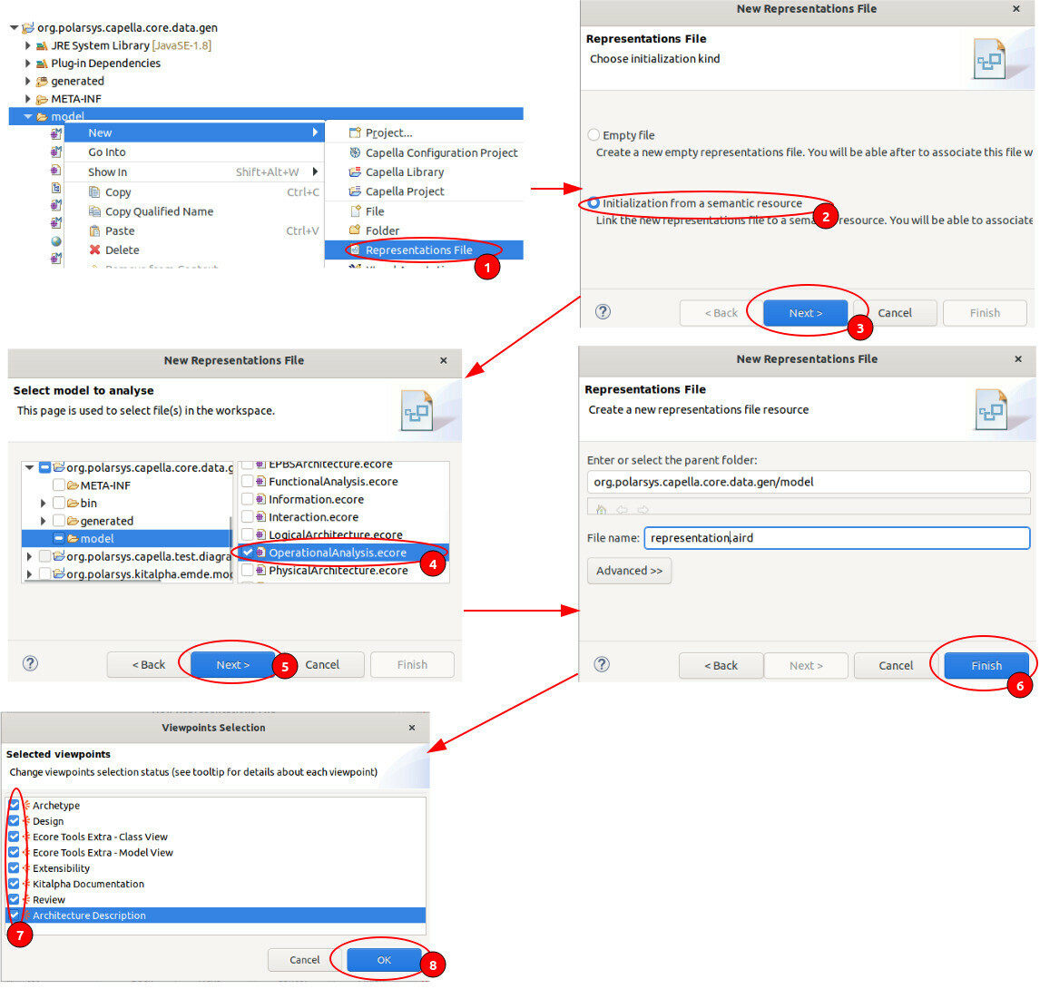Click the Copy Qualified Name icon
1040x989 pixels.
94,211
